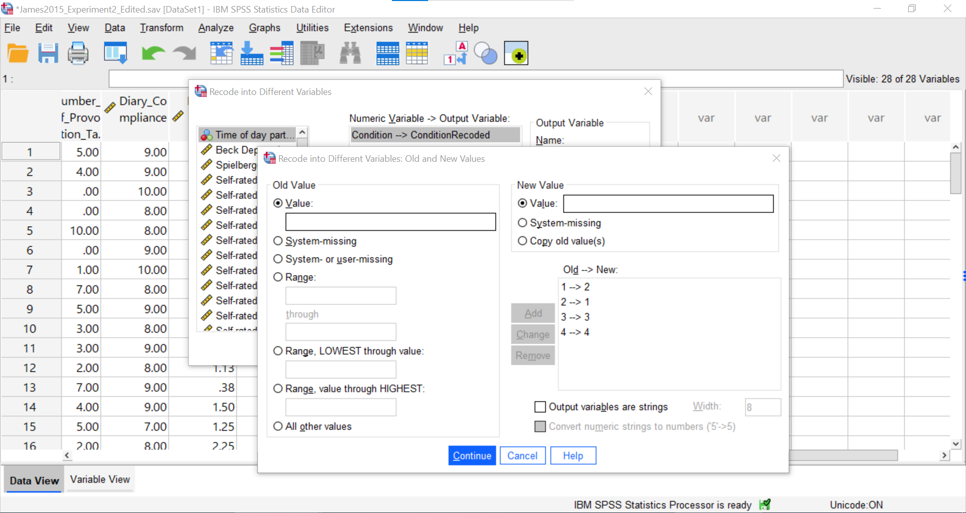966x513 pixels.
Task: Open the Graphs menu
Action: tap(265, 28)
